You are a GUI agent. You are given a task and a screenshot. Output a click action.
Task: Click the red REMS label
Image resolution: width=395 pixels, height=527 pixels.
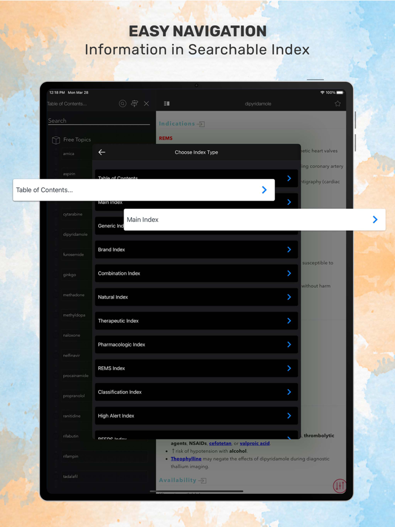tap(166, 138)
